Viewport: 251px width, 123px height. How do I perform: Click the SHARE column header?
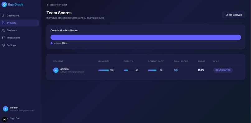point(201,61)
